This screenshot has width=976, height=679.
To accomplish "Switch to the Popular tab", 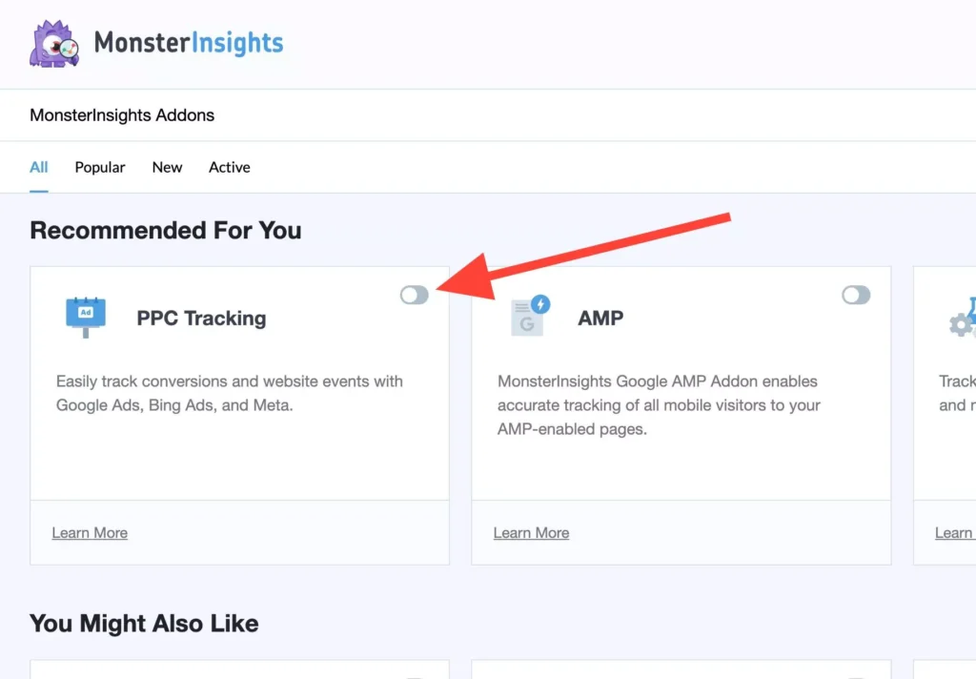I will 99,167.
